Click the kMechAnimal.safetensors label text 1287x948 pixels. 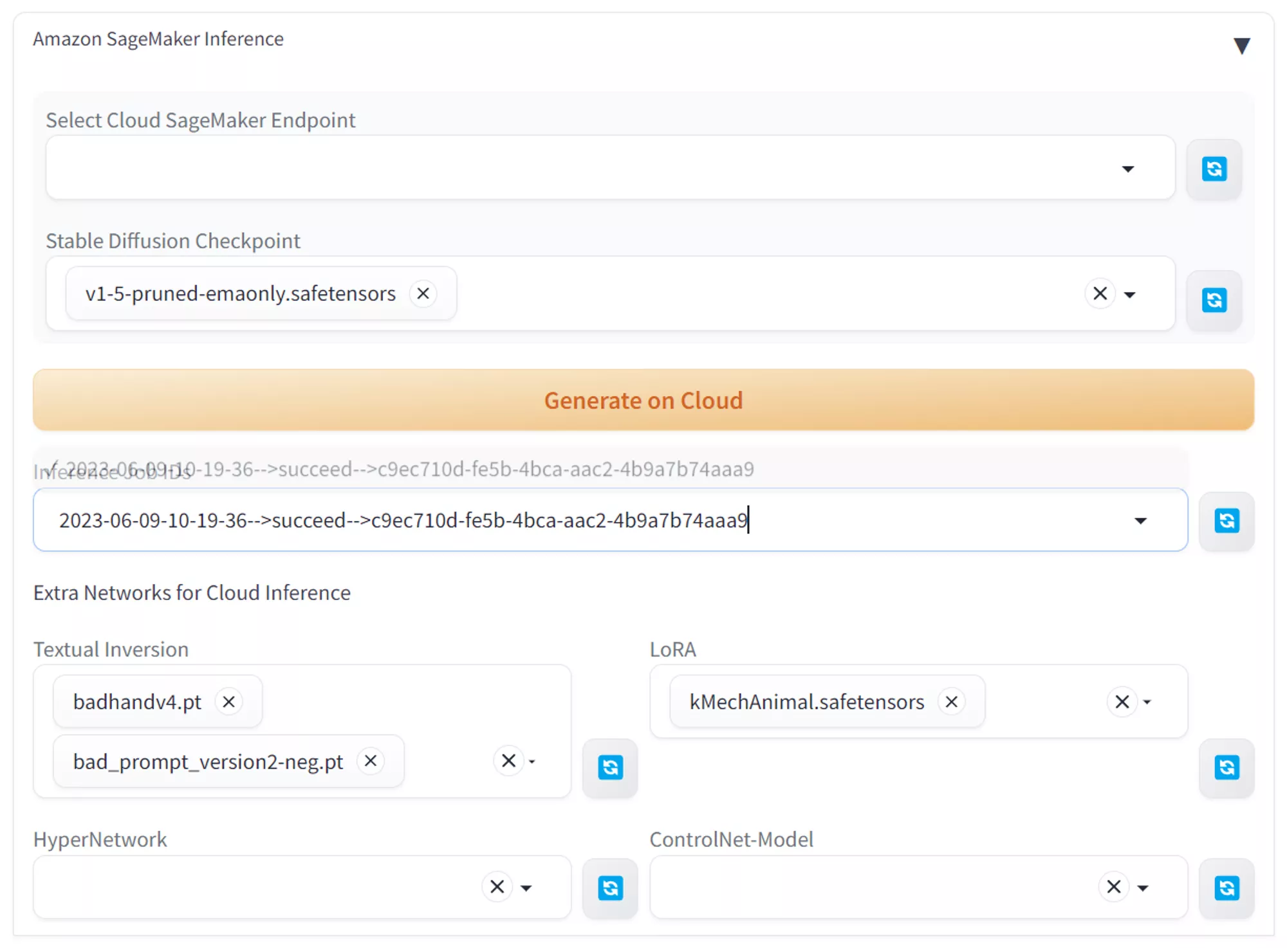pyautogui.click(x=806, y=702)
